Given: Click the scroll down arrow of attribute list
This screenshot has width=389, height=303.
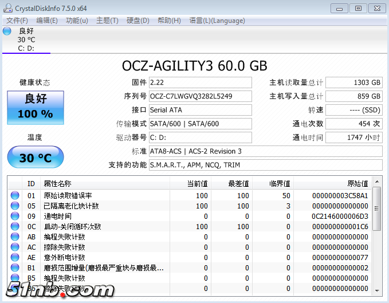Looking at the screenshot, I should click(377, 290).
